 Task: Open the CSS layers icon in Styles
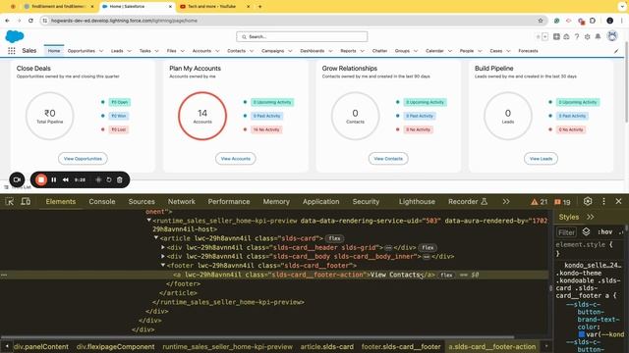pos(586,231)
